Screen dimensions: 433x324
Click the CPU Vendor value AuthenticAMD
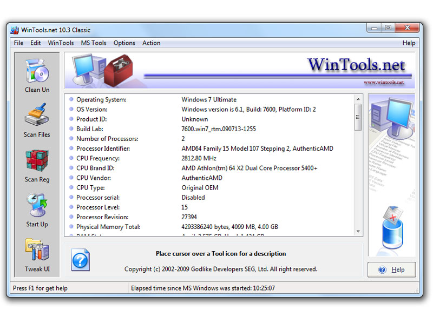pos(202,178)
